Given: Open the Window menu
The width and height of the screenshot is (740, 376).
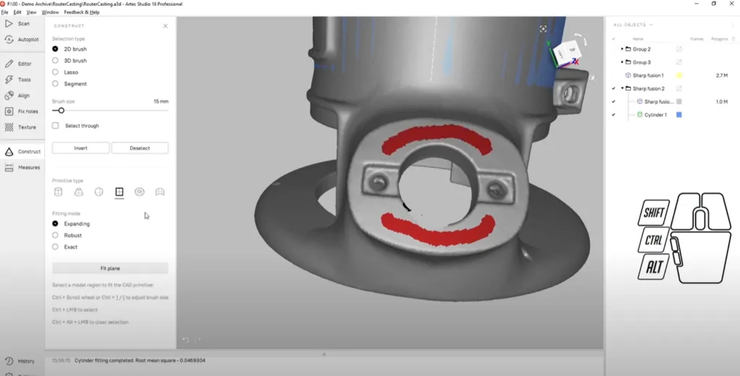Looking at the screenshot, I should coord(50,12).
